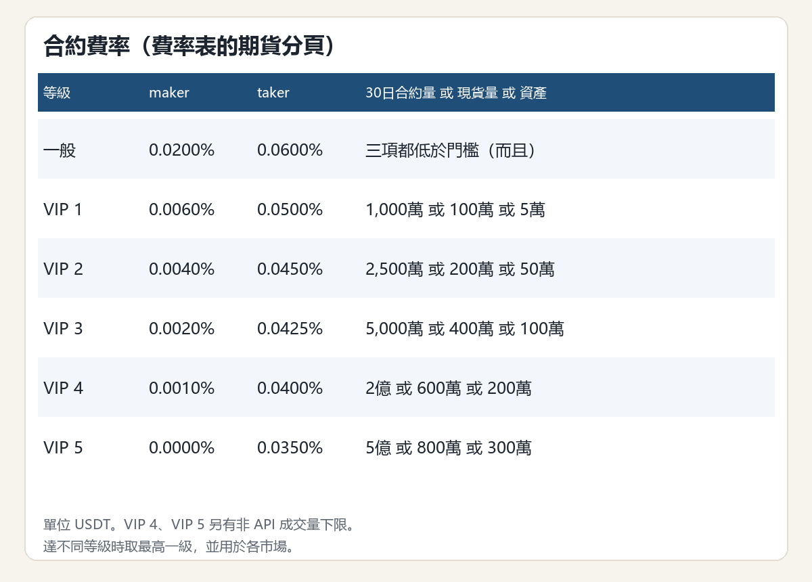Select the VIP 1 level cell
Screen dimensions: 812x582
coord(63,209)
